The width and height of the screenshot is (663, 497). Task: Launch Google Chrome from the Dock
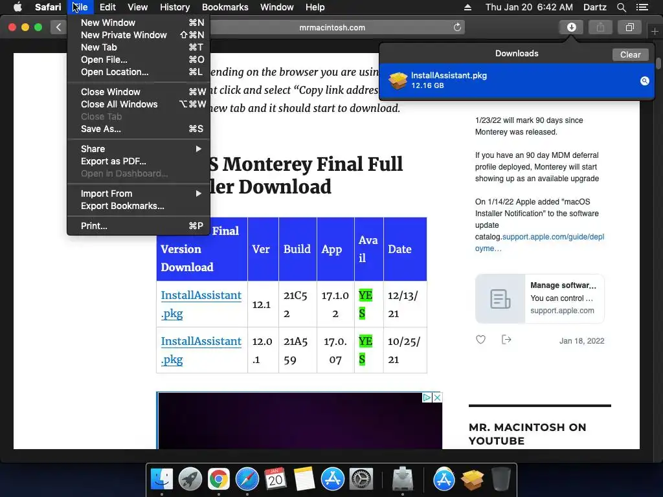pyautogui.click(x=219, y=479)
